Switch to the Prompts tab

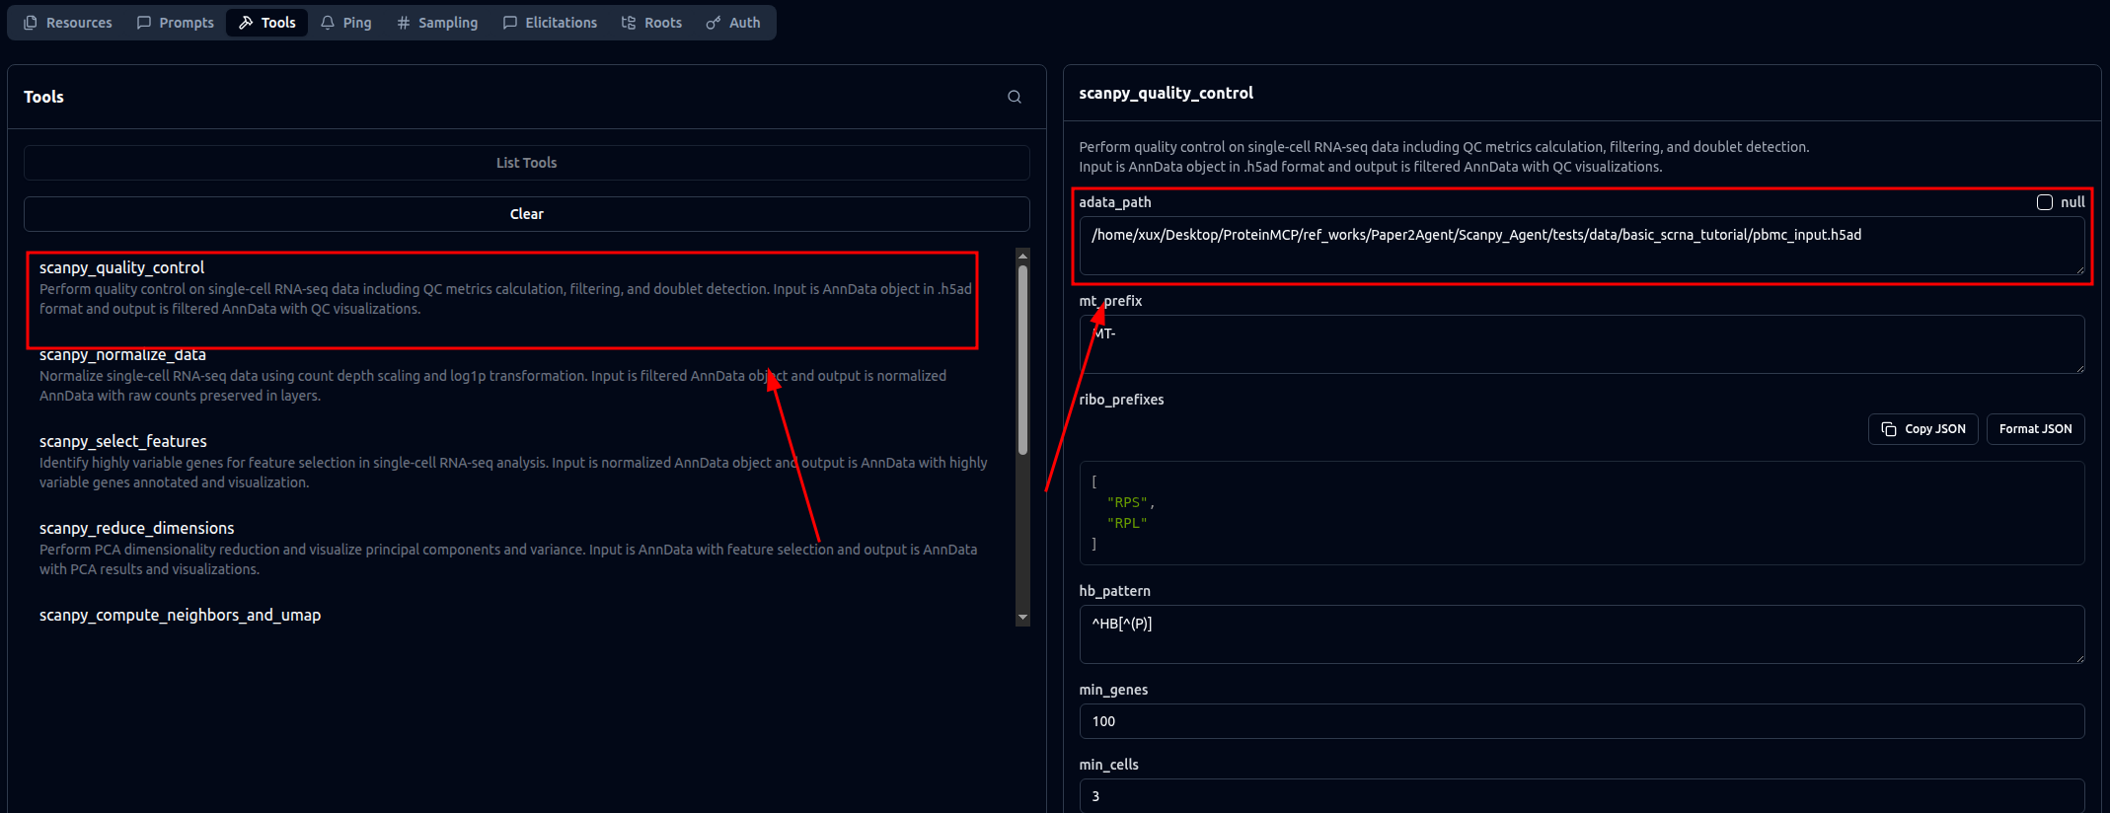(176, 23)
